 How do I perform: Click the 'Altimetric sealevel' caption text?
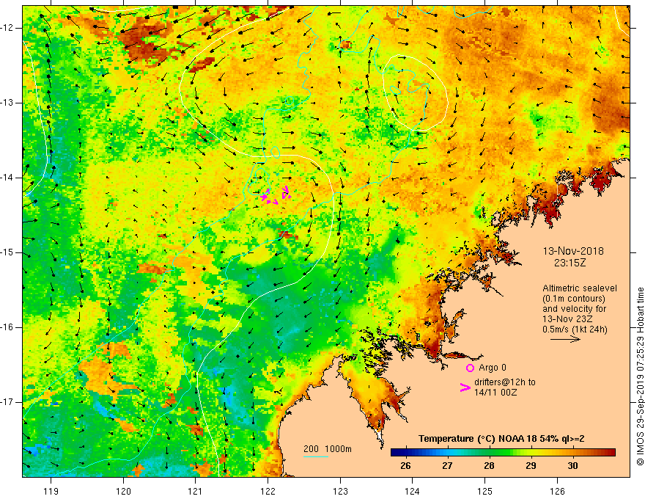(x=580, y=288)
